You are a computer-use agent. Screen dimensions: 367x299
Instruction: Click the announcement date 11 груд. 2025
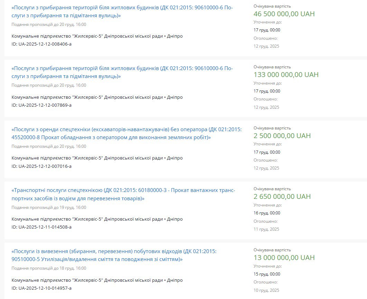click(x=266, y=229)
